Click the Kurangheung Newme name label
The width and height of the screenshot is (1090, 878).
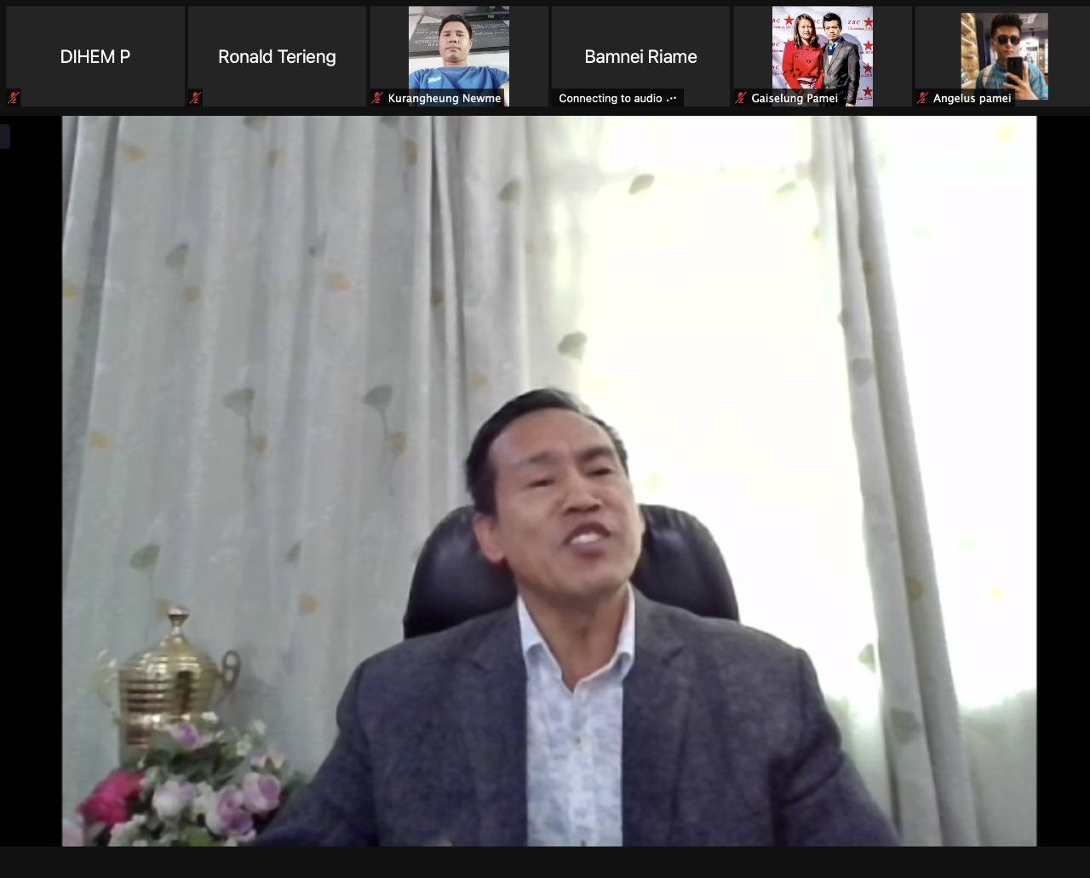coord(444,98)
